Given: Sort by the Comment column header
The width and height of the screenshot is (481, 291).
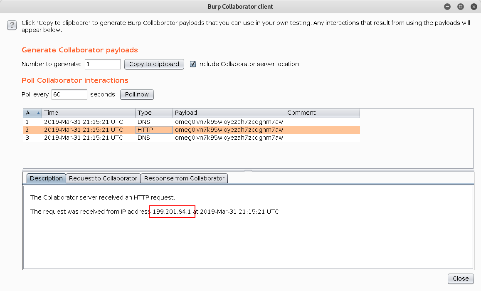Looking at the screenshot, I should click(x=323, y=113).
